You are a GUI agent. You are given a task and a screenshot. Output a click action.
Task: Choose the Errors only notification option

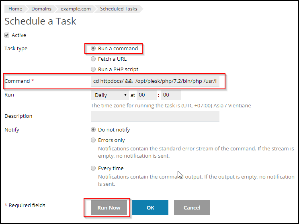coord(94,140)
